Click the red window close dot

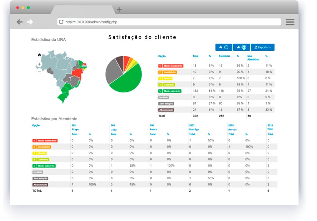coord(18,8)
